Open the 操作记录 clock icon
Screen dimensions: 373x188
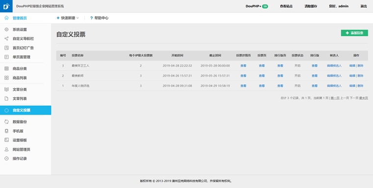[6, 159]
